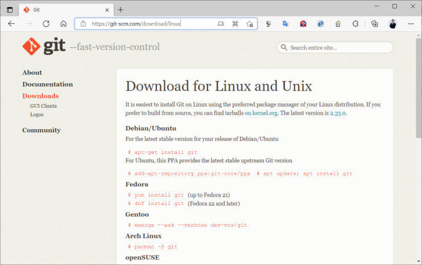
Task: Click the scrollbar down arrow
Action: click(419, 261)
